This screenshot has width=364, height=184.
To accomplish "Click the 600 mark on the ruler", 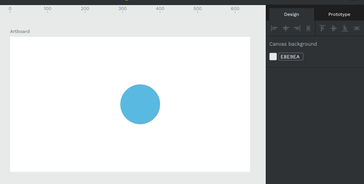I will click(235, 9).
